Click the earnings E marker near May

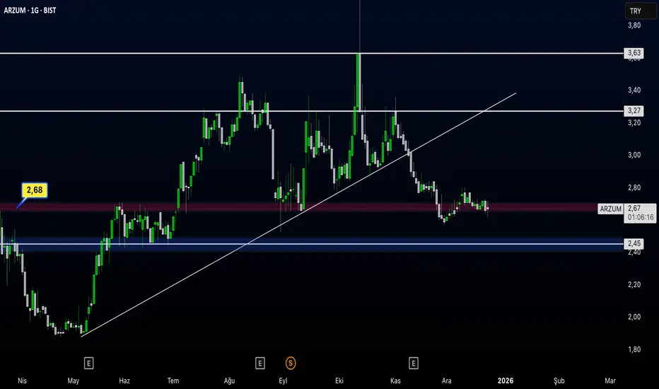tap(88, 363)
